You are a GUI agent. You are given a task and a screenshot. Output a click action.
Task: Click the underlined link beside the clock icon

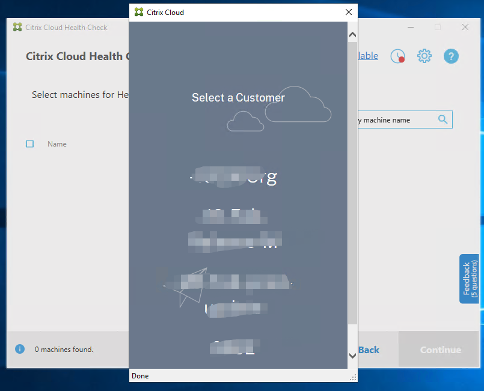tap(368, 56)
